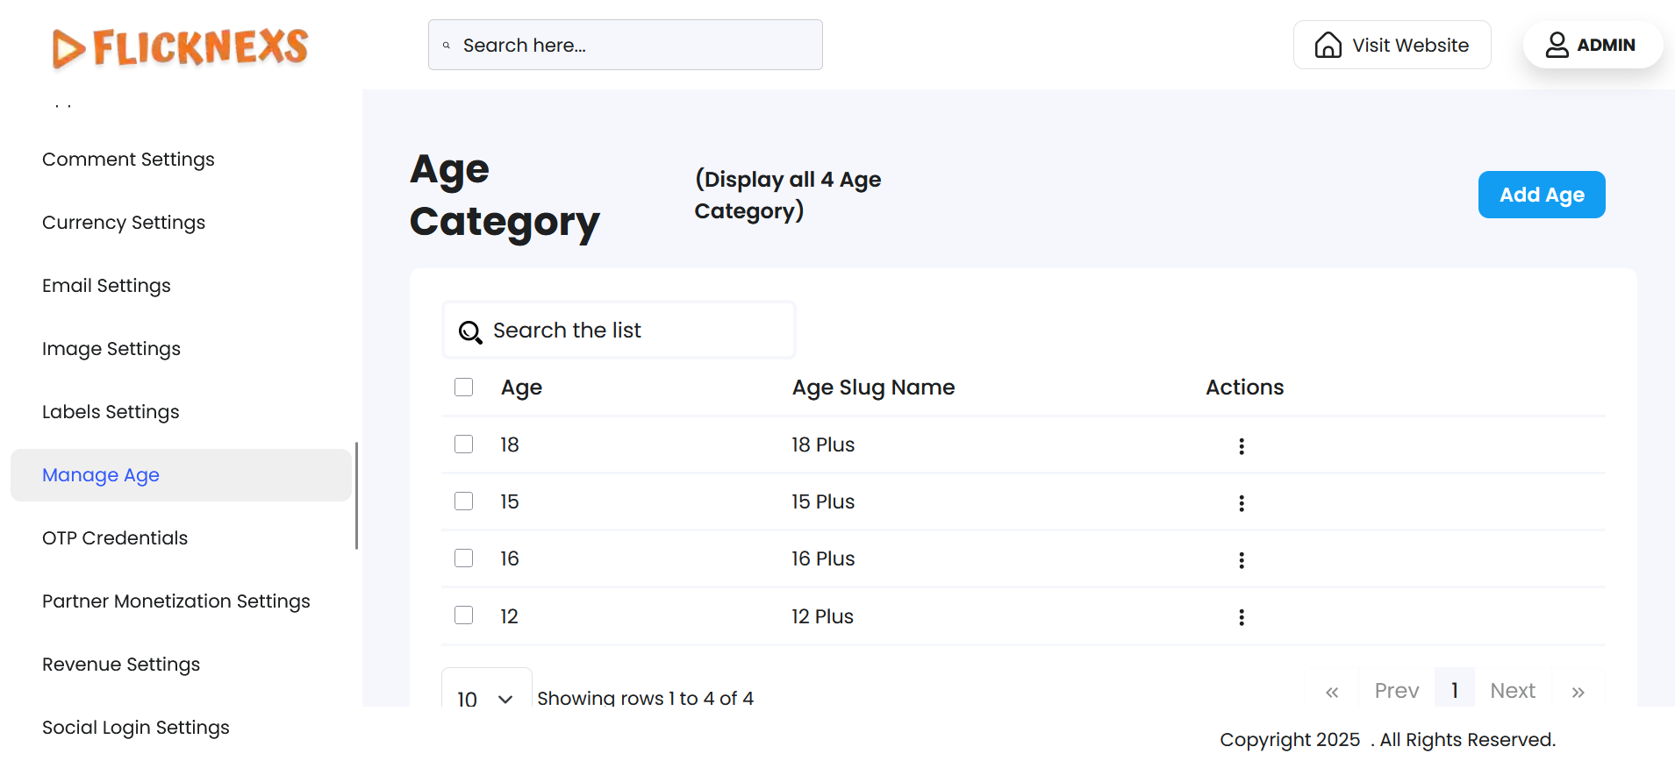Check the box for age 18 row
Viewport: 1675px width, 768px height.
[464, 444]
